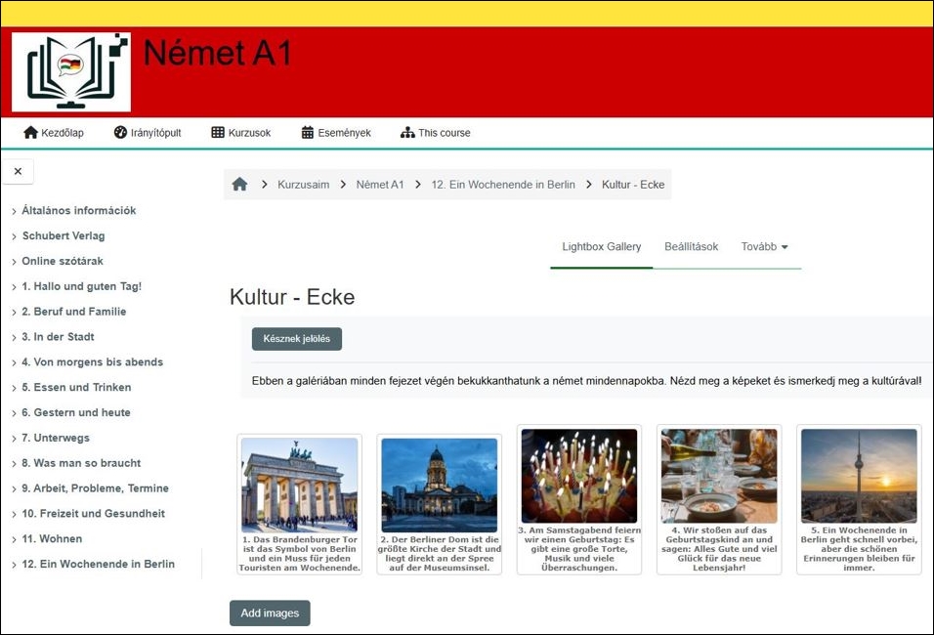
Task: Open the birthday cake candles image
Action: pyautogui.click(x=578, y=477)
